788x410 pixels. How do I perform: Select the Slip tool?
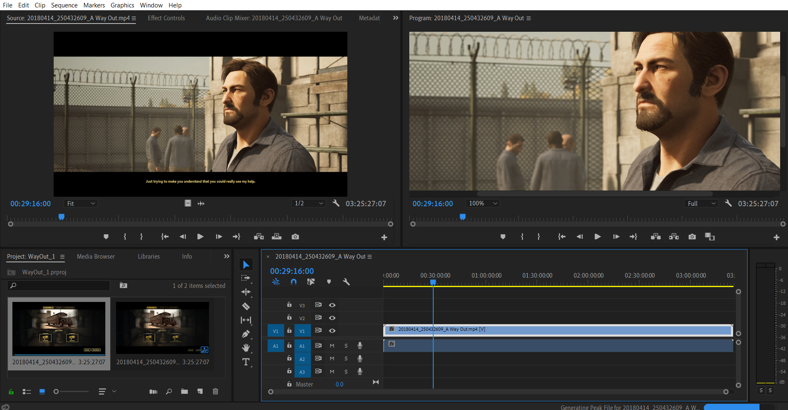point(246,320)
